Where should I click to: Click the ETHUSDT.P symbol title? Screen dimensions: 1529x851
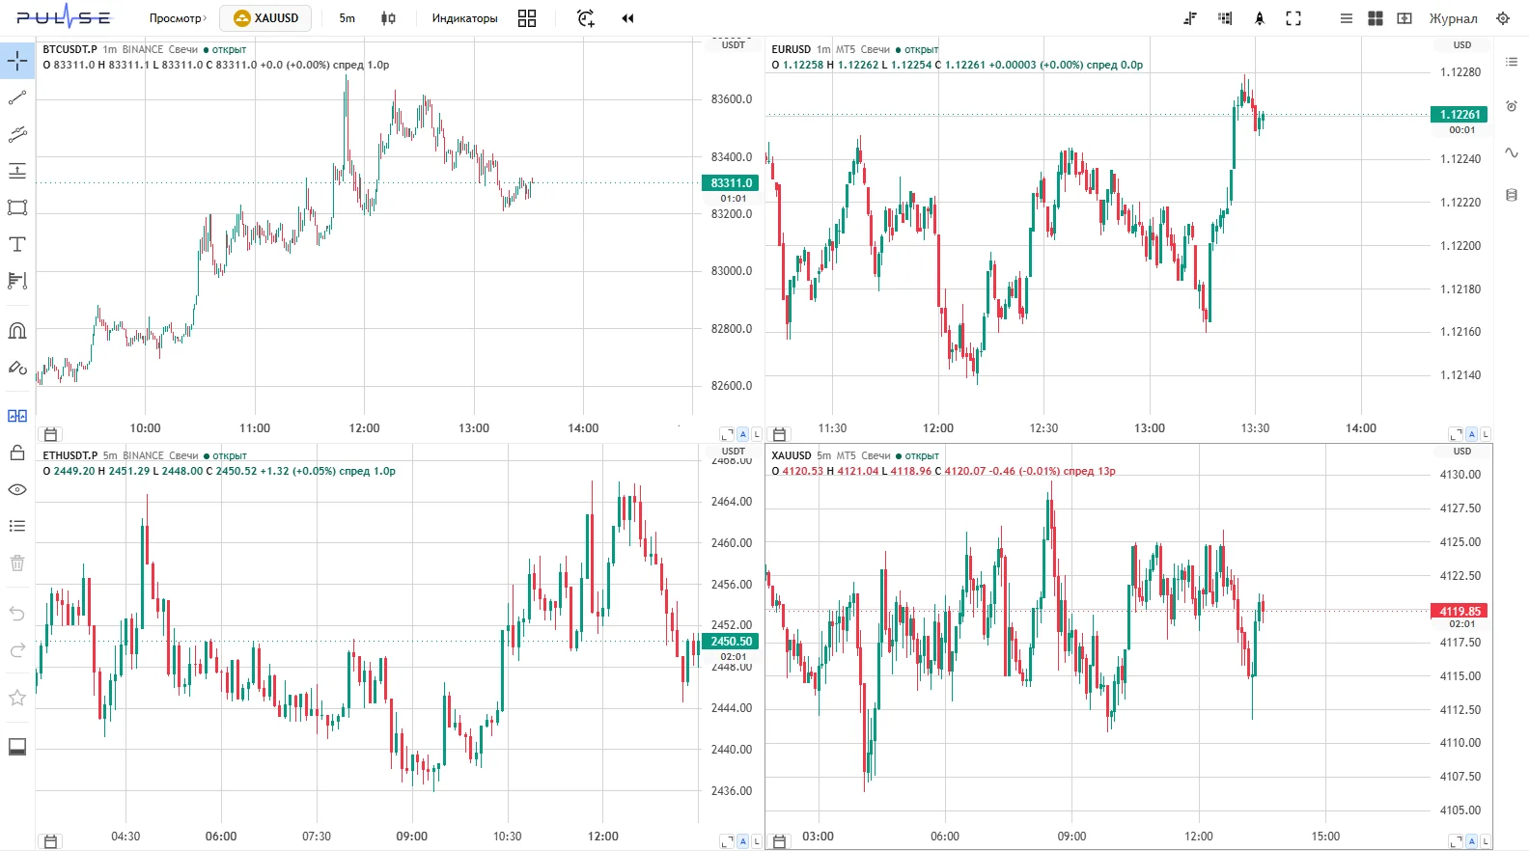(x=70, y=455)
